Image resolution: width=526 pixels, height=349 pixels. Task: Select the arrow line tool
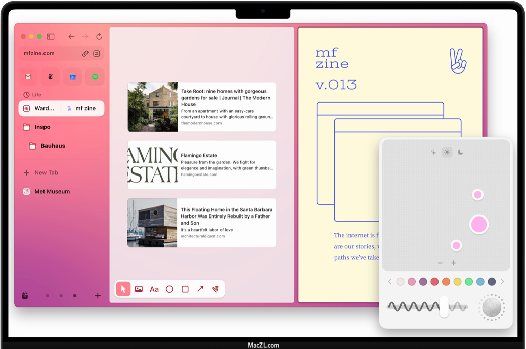point(200,289)
